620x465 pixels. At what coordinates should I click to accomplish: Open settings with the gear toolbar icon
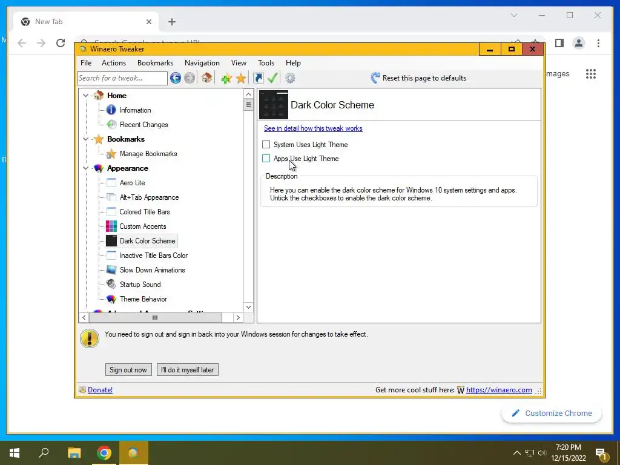pos(290,78)
